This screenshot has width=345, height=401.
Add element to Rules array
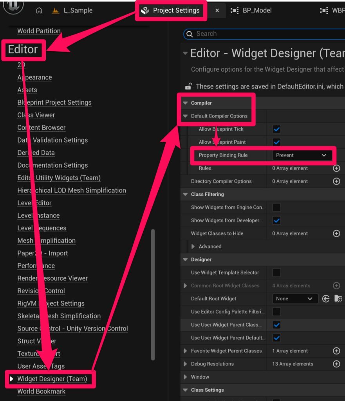pos(336,168)
